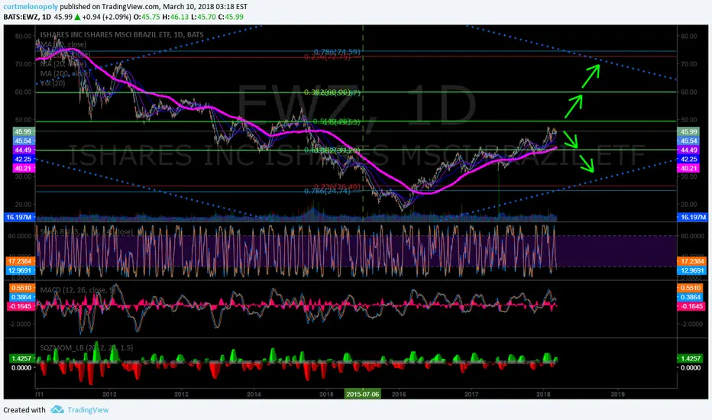
Task: Click the 2019 label on the time axis
Action: coord(617,394)
